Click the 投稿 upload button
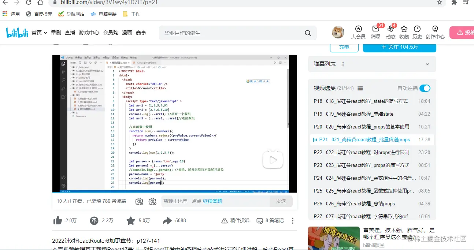 (x=463, y=33)
